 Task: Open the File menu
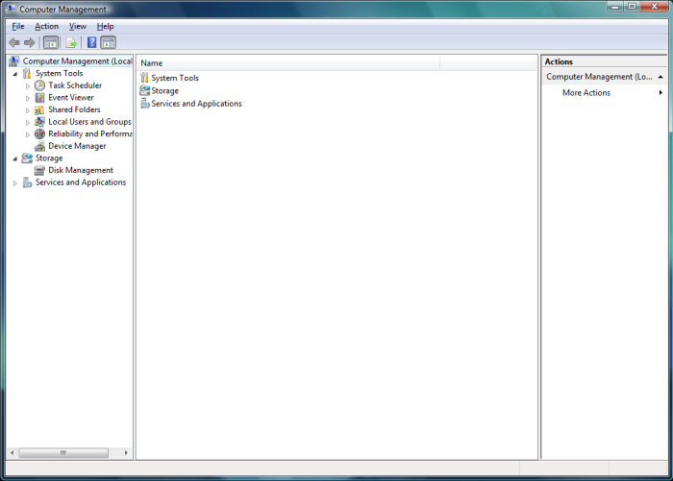(x=17, y=26)
